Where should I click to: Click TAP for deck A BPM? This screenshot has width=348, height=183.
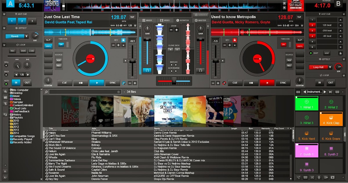[132, 17]
